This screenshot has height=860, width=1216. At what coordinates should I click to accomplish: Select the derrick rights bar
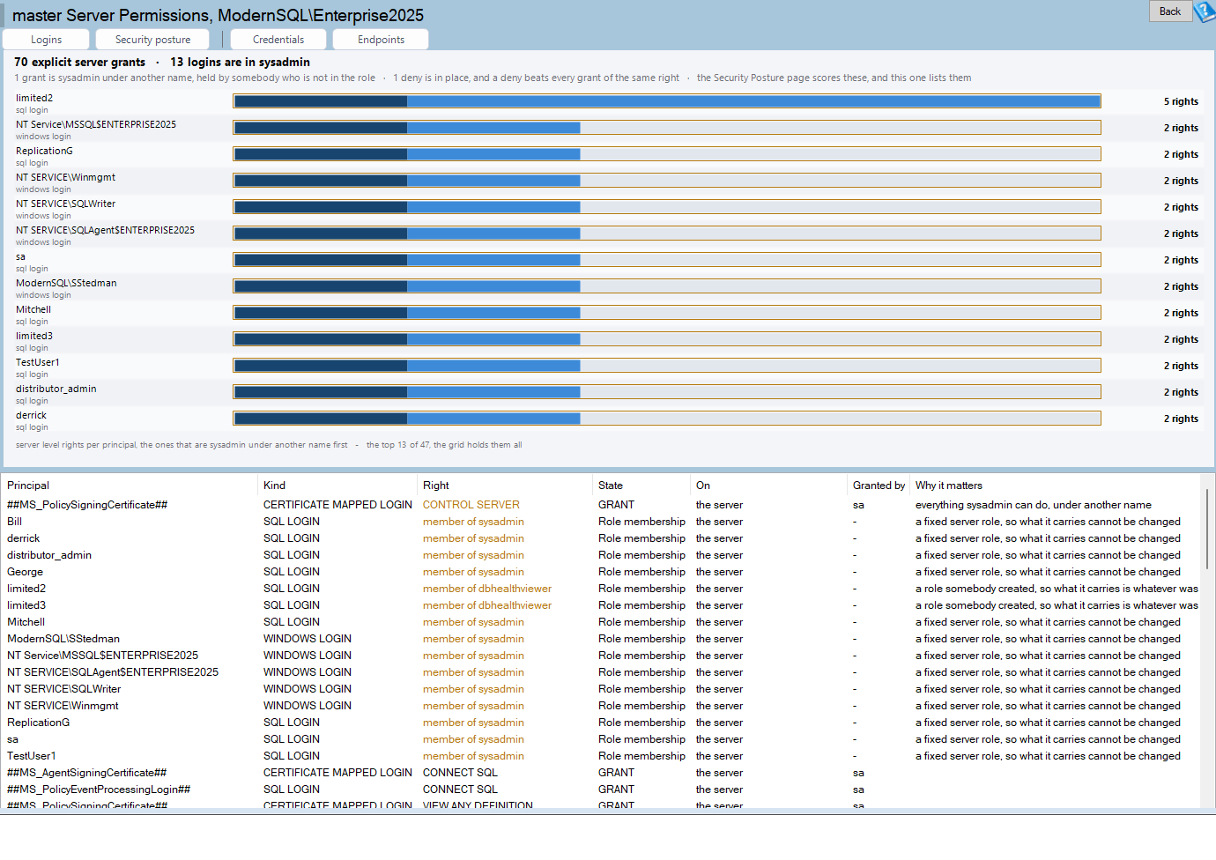667,419
